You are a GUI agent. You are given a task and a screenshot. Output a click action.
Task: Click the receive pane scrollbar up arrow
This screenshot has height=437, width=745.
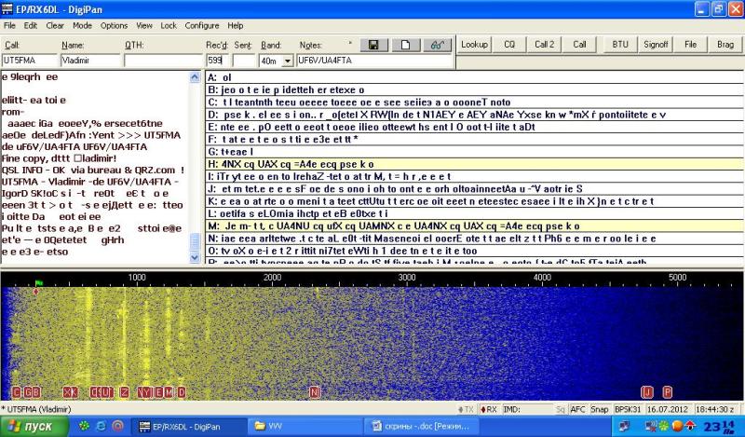tap(195, 77)
